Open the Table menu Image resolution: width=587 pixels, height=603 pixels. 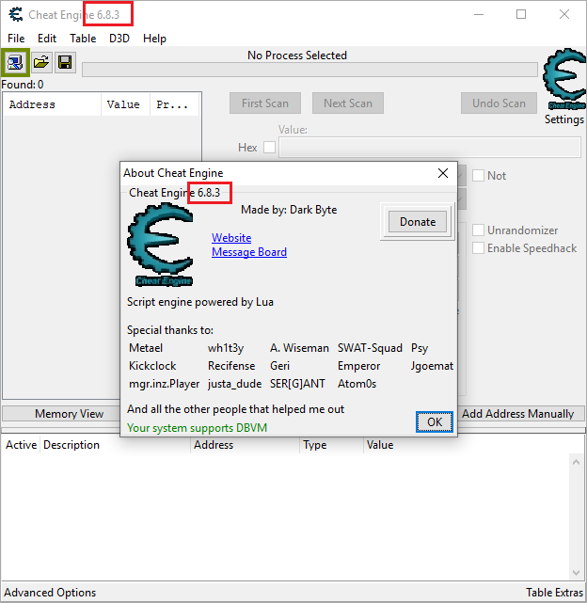click(83, 39)
